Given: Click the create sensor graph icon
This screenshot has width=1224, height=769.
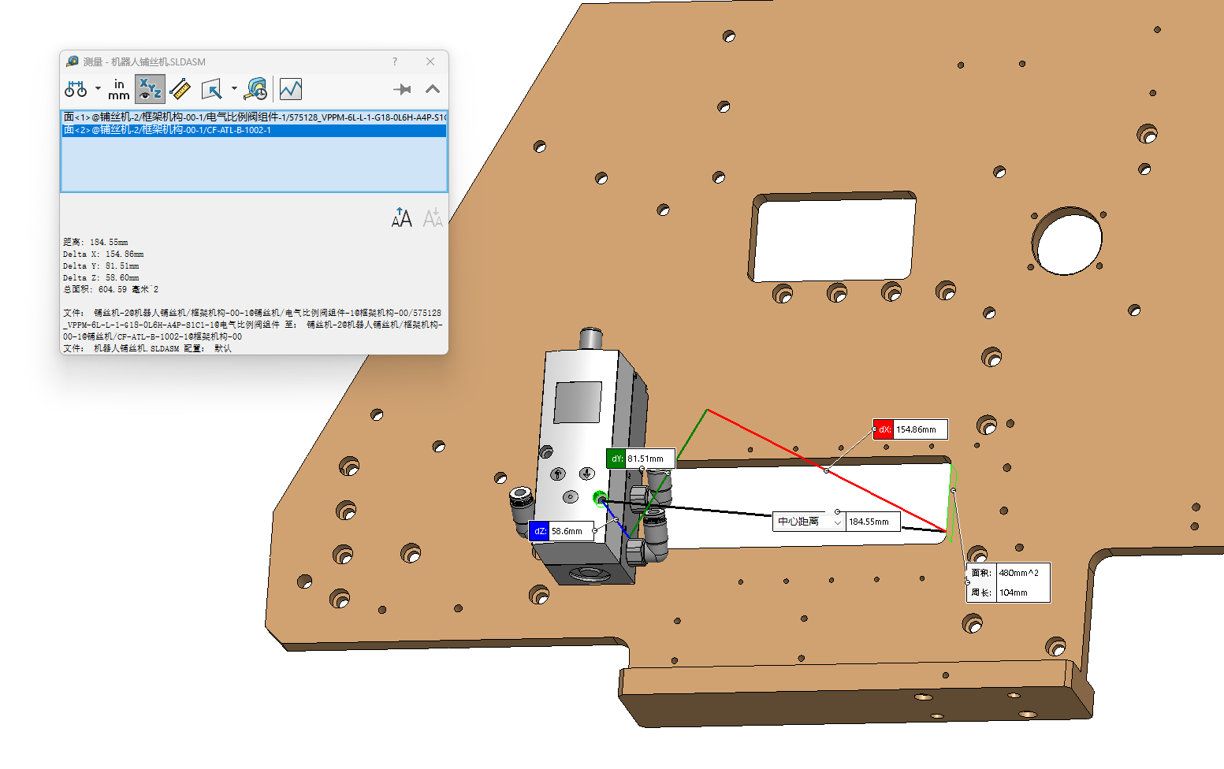Looking at the screenshot, I should tap(291, 89).
